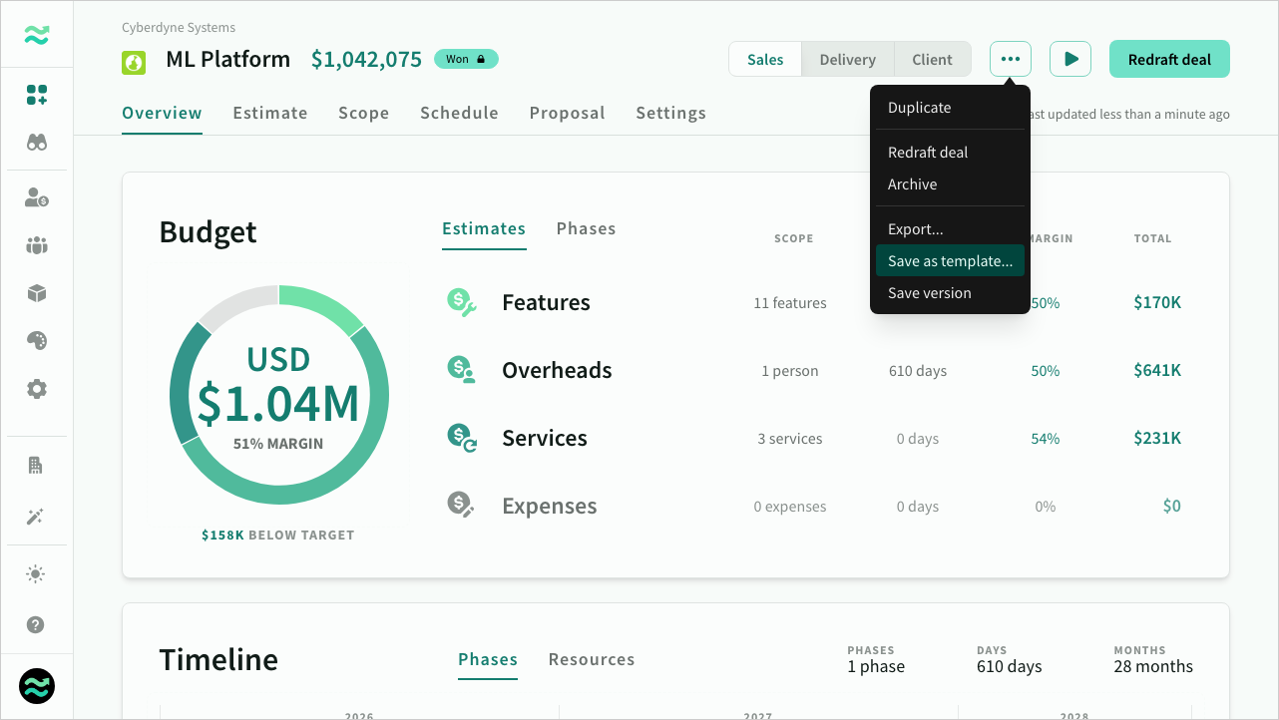Click the play button icon in header
Image resolution: width=1279 pixels, height=720 pixels.
click(x=1070, y=60)
